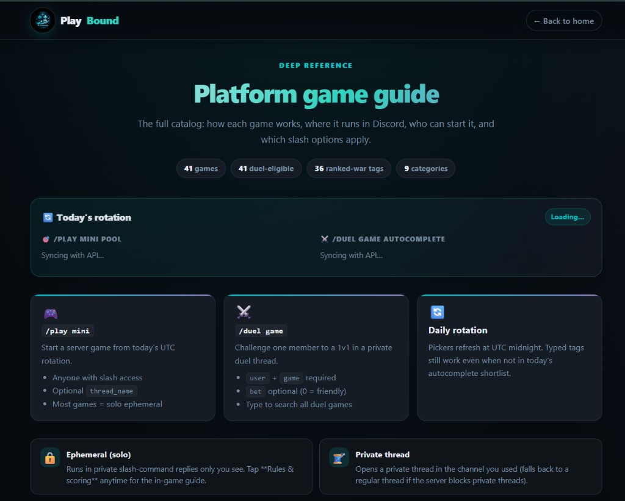Image resolution: width=625 pixels, height=501 pixels.
Task: Click the PlayBound logo avatar
Action: coord(43,20)
